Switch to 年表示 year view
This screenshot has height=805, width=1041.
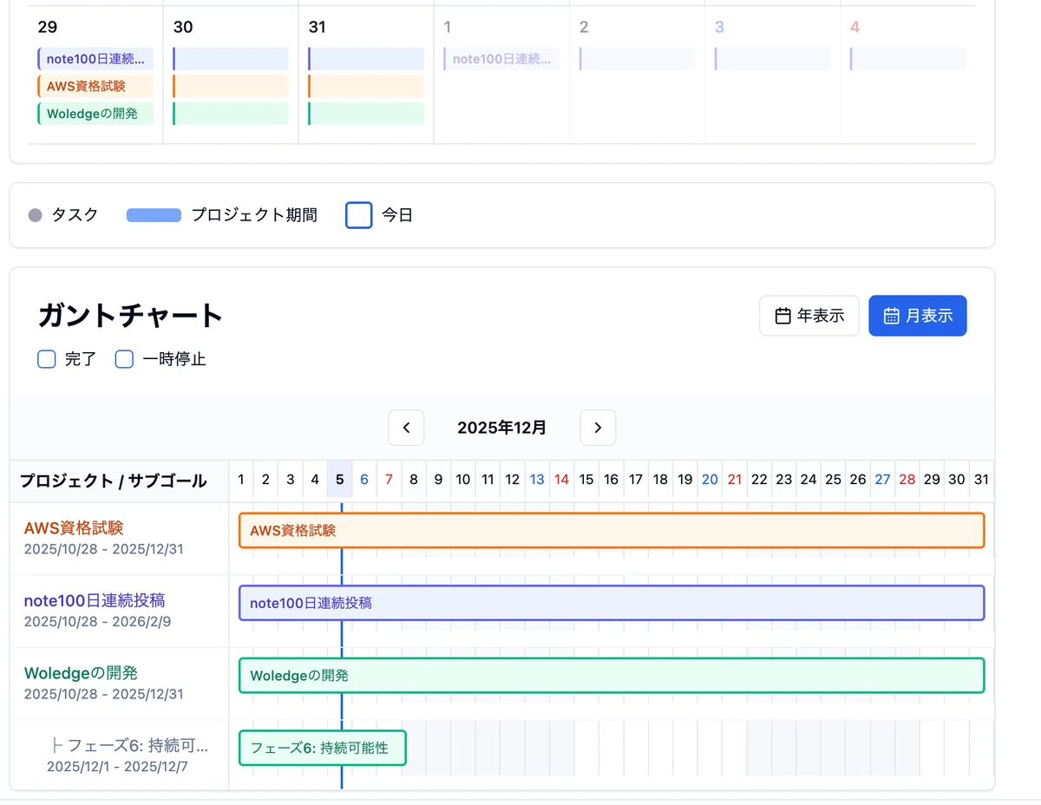tap(809, 316)
